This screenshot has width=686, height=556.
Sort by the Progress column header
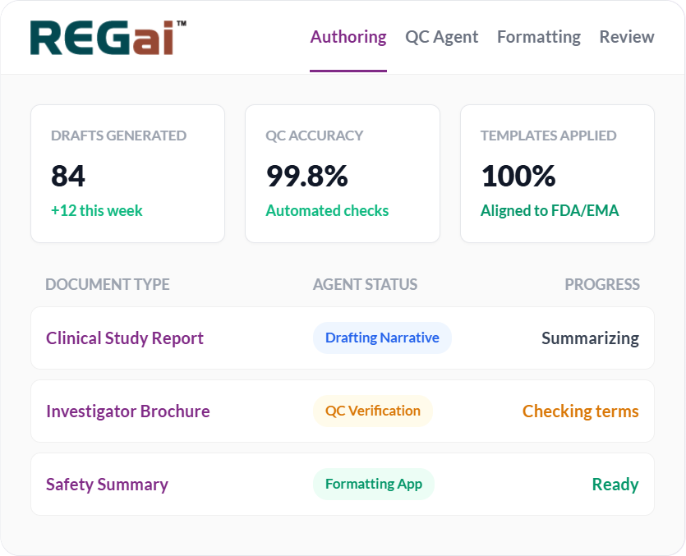pos(602,284)
